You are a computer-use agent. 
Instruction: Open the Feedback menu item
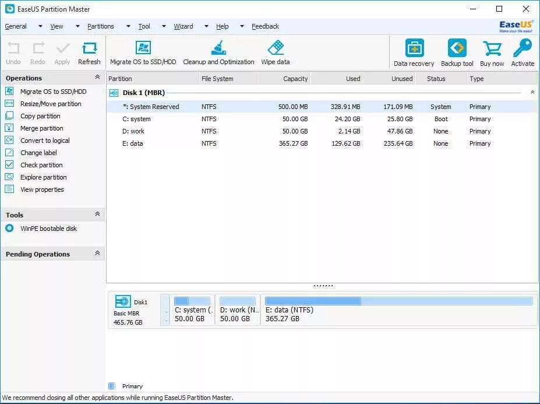pyautogui.click(x=265, y=26)
